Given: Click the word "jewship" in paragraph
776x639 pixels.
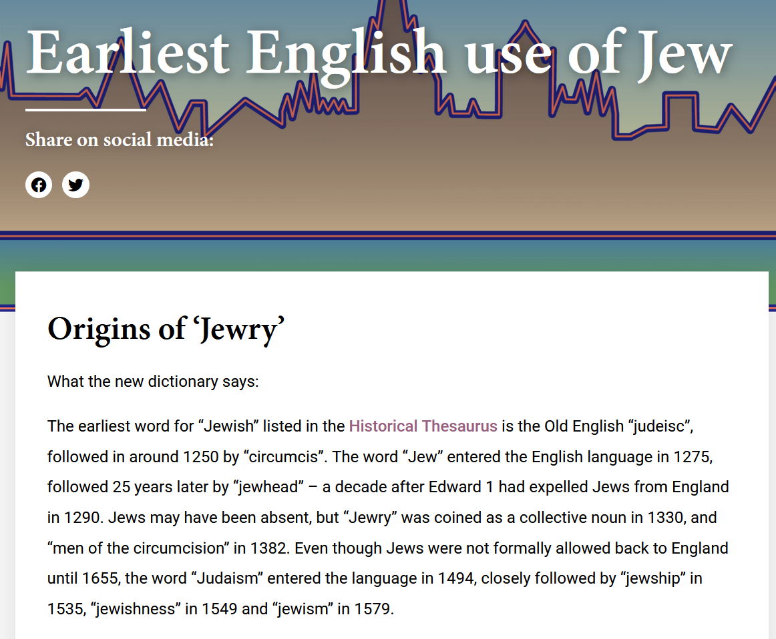Looking at the screenshot, I should tap(652, 578).
